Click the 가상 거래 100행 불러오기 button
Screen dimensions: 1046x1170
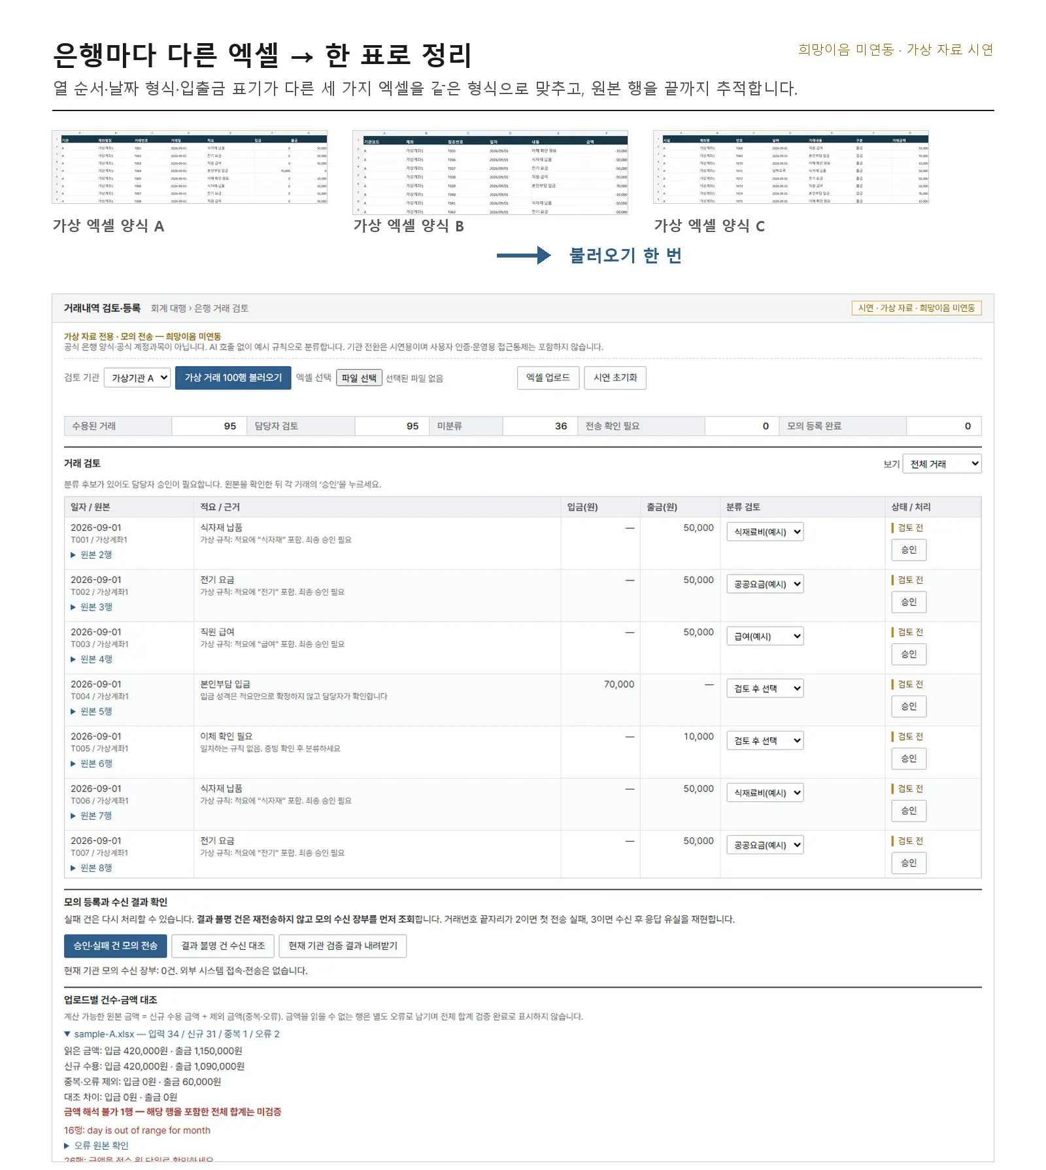[233, 378]
